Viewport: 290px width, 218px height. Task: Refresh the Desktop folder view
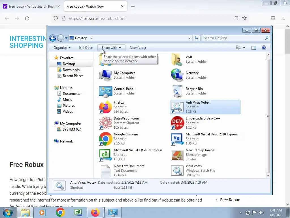click(x=196, y=38)
